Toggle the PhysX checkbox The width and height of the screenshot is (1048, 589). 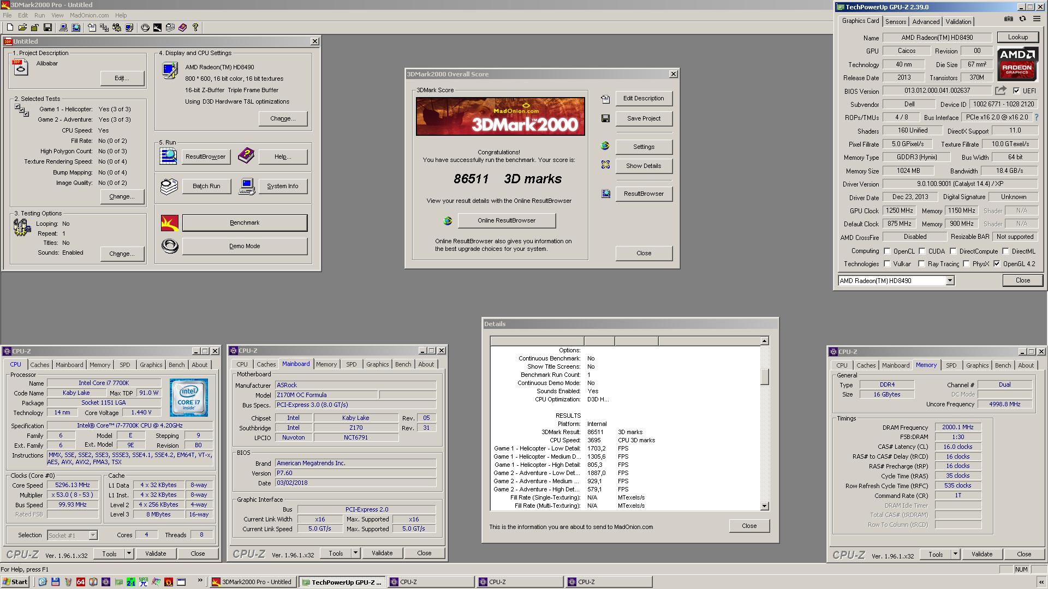[966, 264]
